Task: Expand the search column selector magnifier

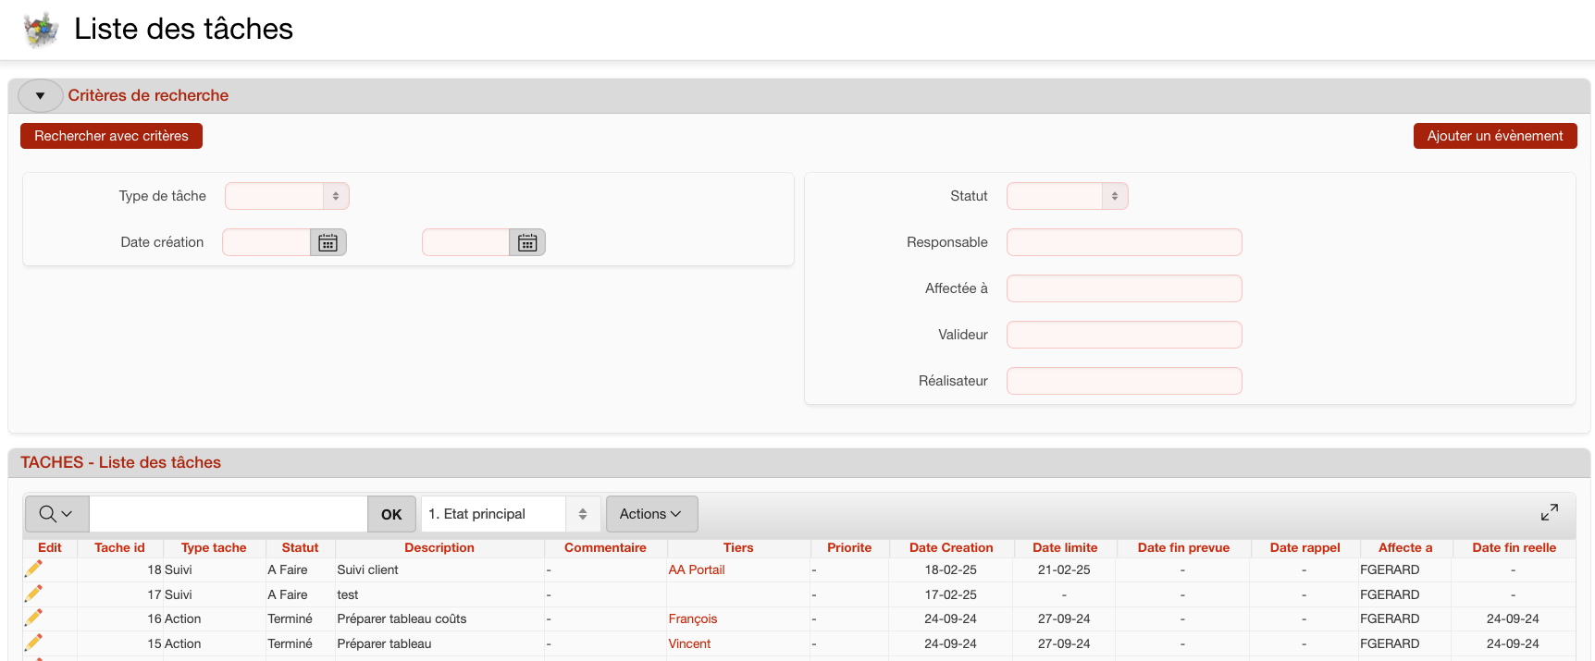Action: point(56,514)
